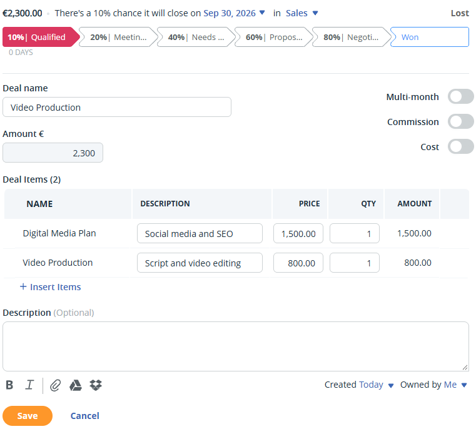Click the QTY column header
Screen dimensions: 476x434
coord(368,204)
